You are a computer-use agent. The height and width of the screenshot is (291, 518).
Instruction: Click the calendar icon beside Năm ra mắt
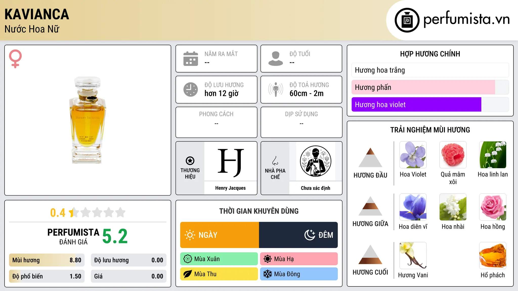click(191, 59)
